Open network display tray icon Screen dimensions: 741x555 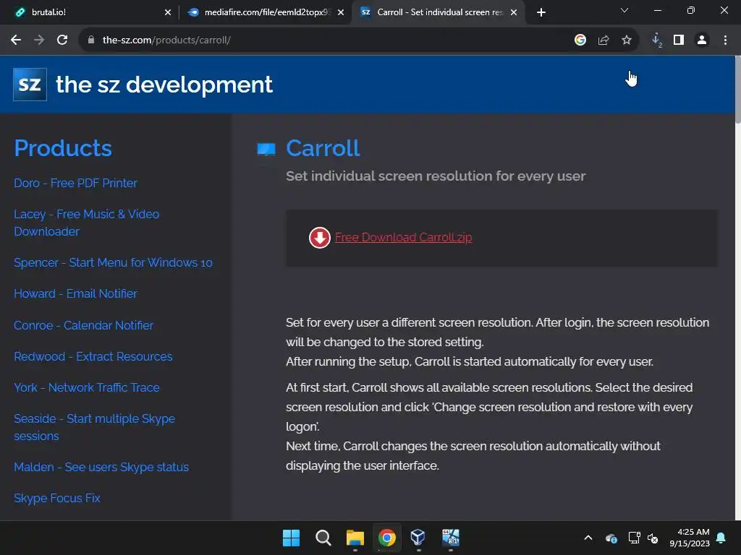634,538
